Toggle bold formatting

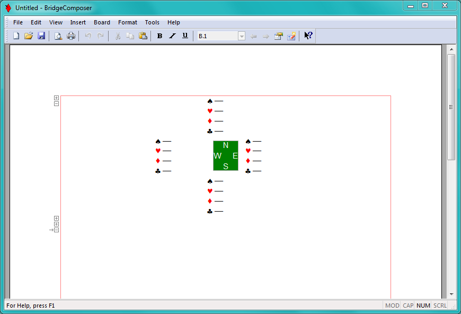(x=159, y=36)
